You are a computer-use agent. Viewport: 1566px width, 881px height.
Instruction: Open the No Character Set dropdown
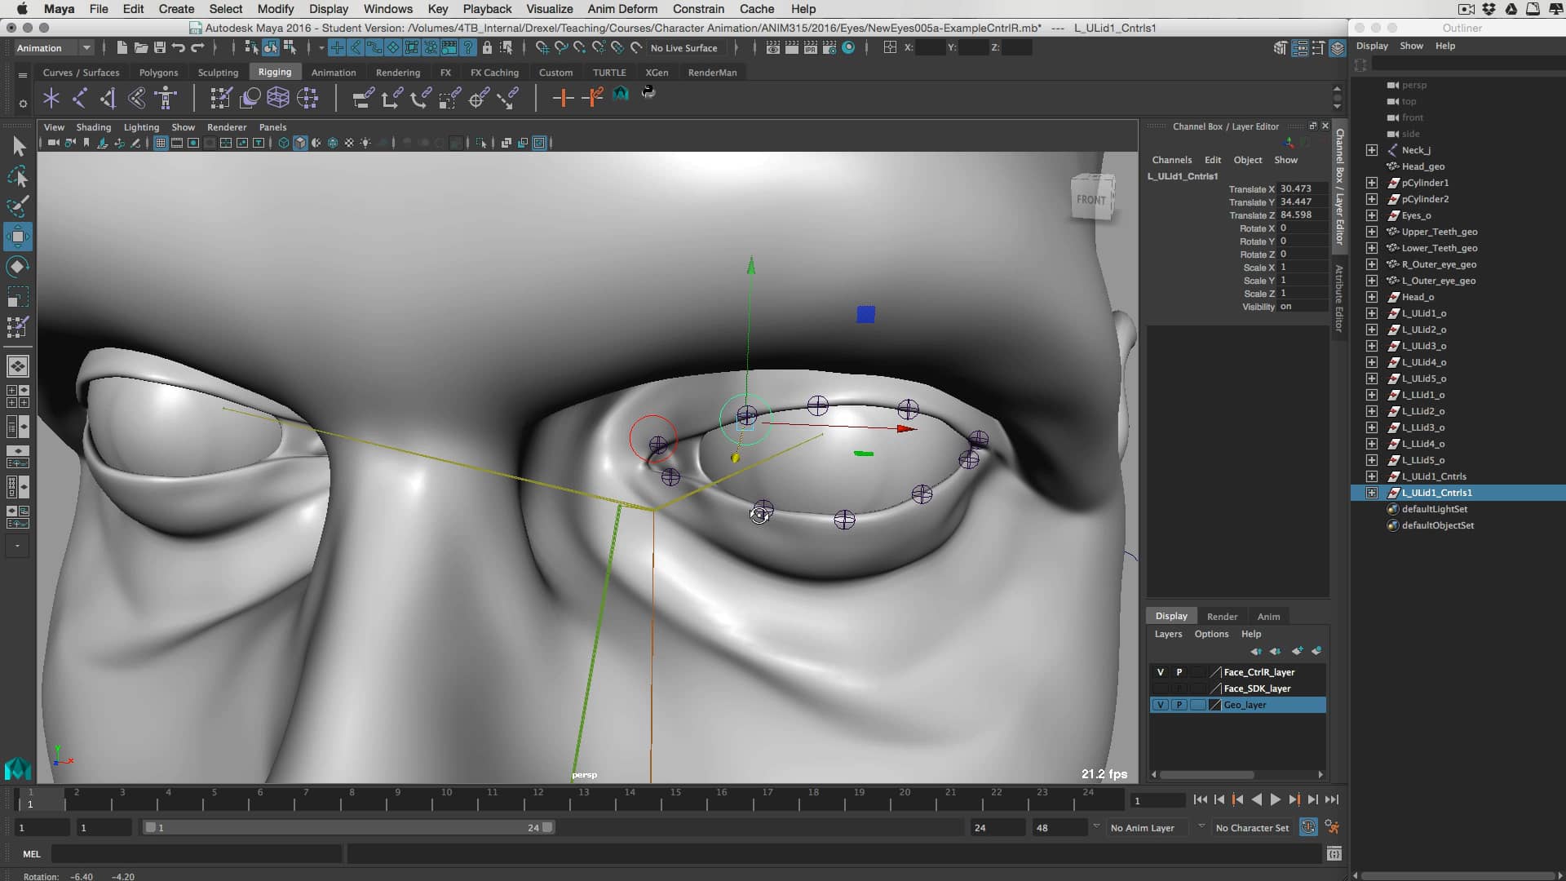tap(1252, 827)
